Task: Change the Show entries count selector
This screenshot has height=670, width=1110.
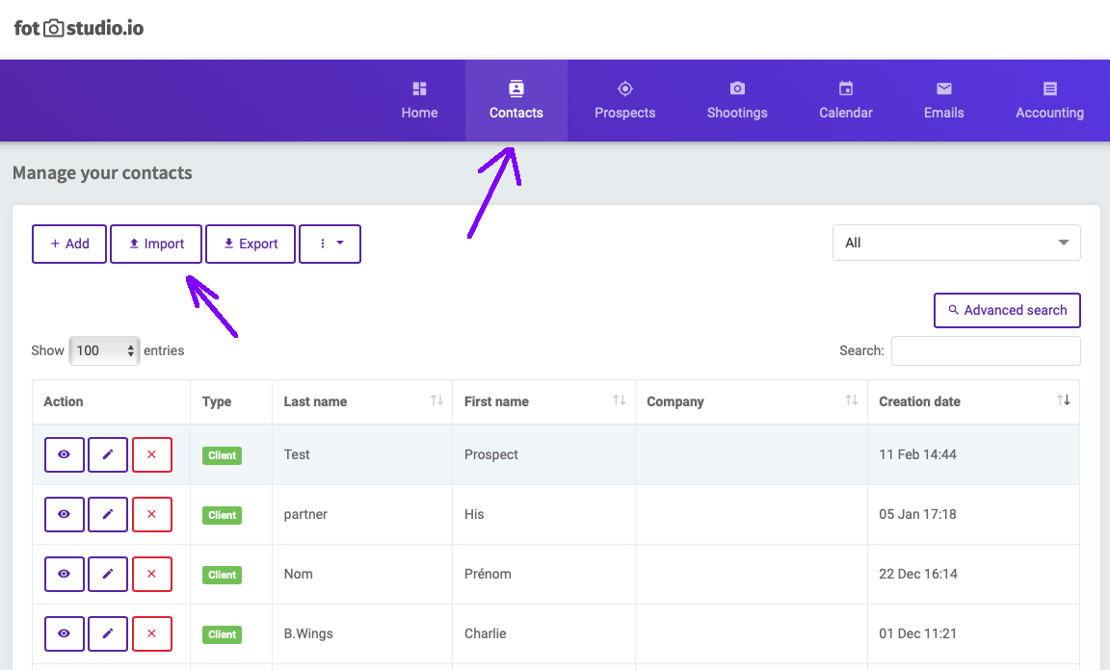Action: (x=104, y=351)
